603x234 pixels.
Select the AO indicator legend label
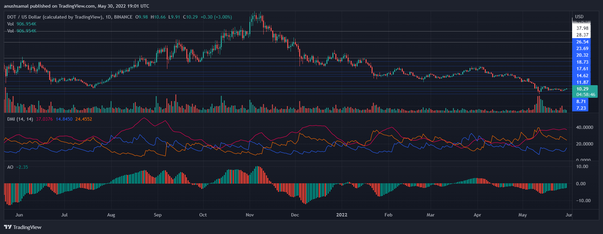point(10,167)
